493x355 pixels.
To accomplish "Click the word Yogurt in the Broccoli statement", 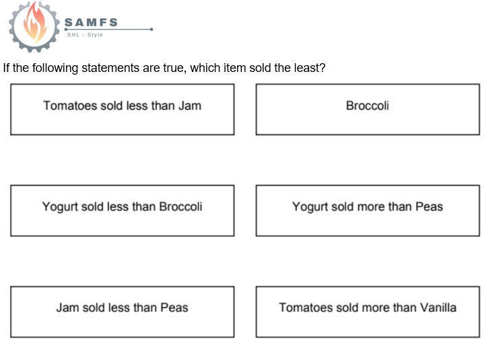I will pyautogui.click(x=60, y=206).
